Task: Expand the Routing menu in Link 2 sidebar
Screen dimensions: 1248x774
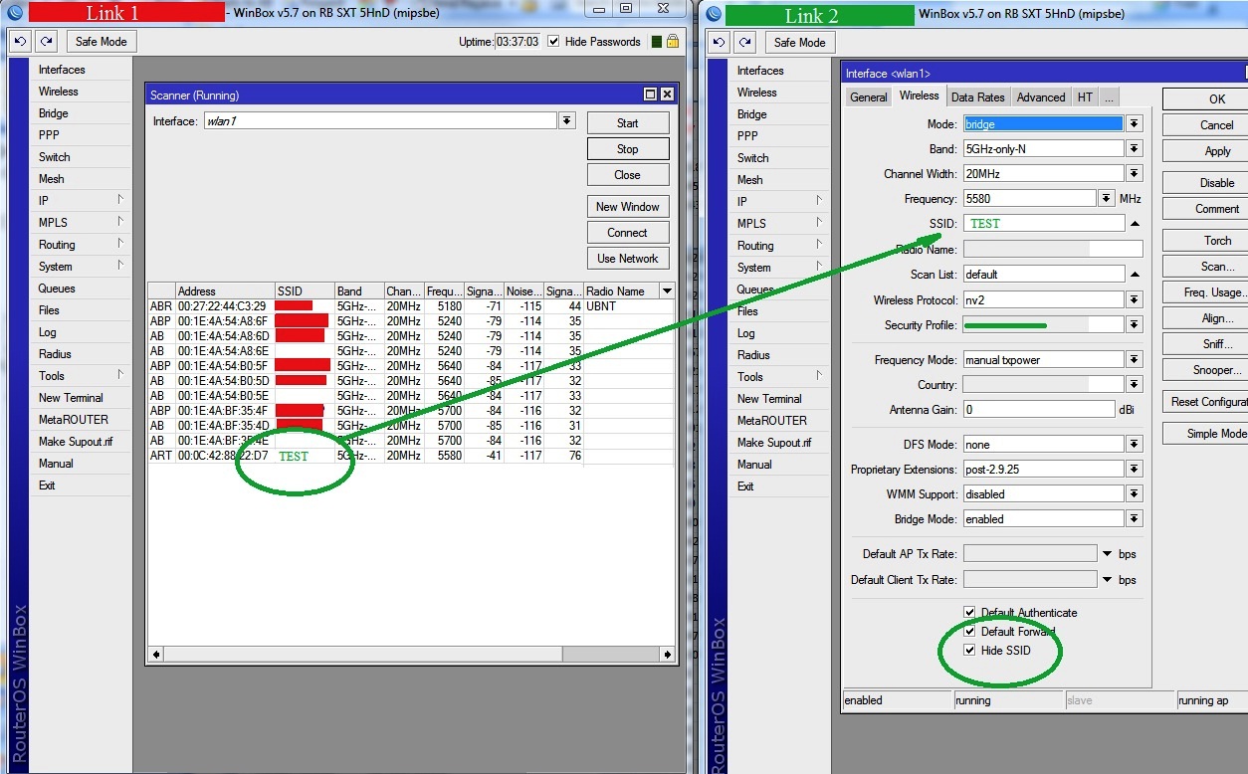Action: (x=778, y=246)
